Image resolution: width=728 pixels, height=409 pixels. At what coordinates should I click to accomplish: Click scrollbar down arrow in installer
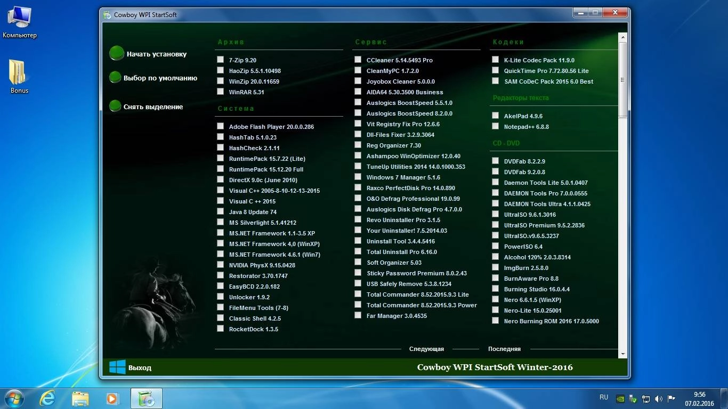click(x=623, y=354)
